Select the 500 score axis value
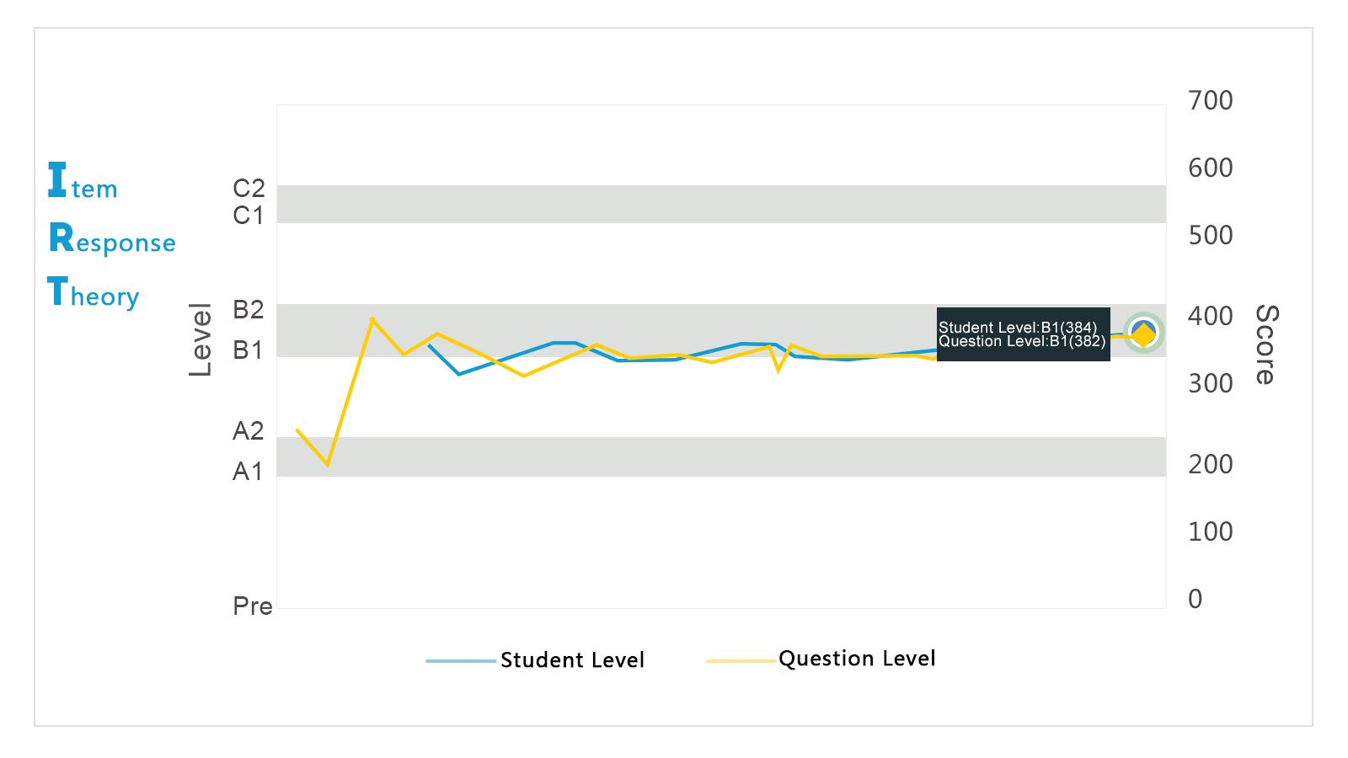 [x=1211, y=236]
